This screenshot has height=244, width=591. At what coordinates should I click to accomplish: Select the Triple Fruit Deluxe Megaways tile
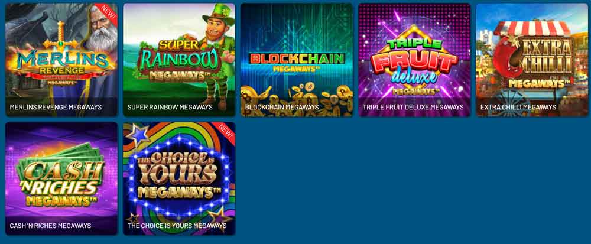414,60
